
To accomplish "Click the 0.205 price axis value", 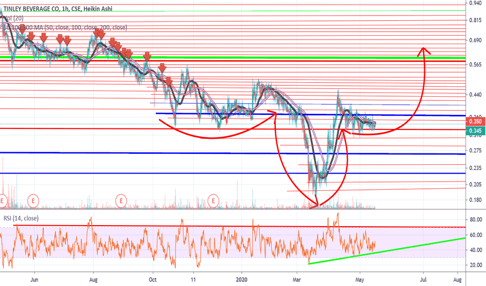I will 476,185.
